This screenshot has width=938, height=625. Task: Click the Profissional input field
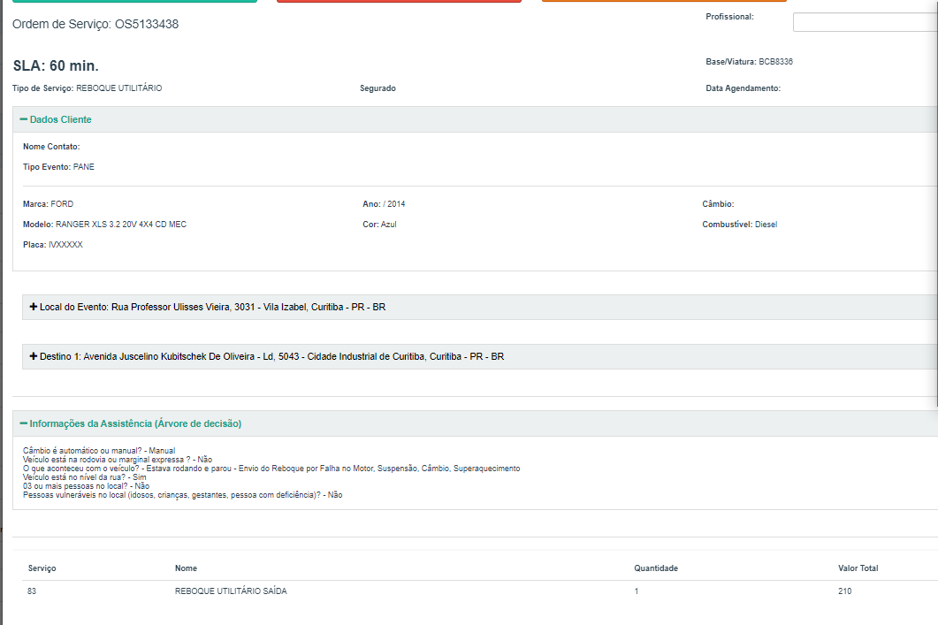(865, 22)
